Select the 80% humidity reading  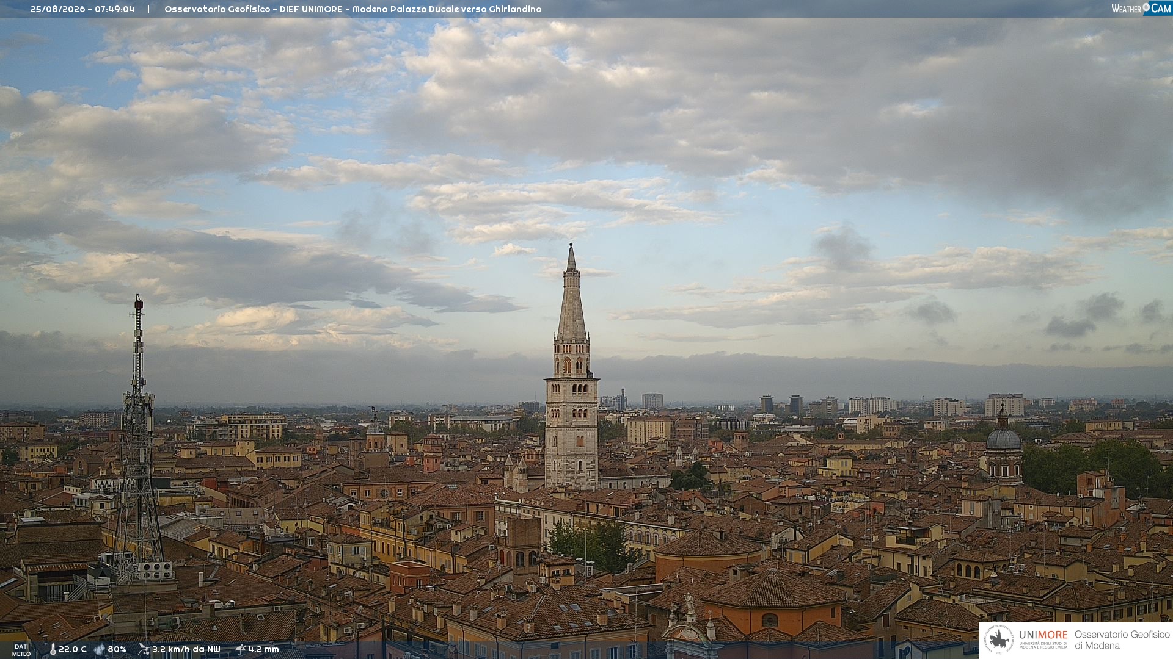tap(117, 649)
